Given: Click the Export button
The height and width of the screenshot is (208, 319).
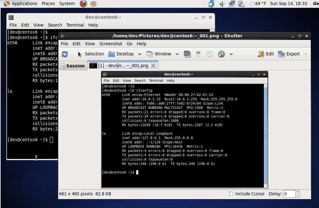Looking at the screenshot, I should coord(289,54).
